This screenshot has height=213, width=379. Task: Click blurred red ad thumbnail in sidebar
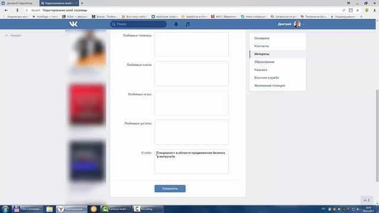click(x=87, y=104)
